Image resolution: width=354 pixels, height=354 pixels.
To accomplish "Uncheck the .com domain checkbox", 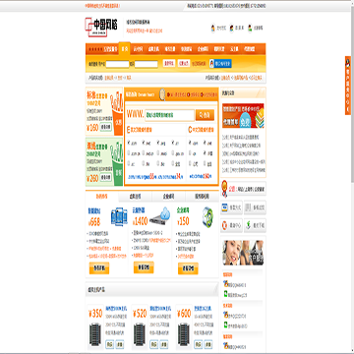I will [x=129, y=143].
